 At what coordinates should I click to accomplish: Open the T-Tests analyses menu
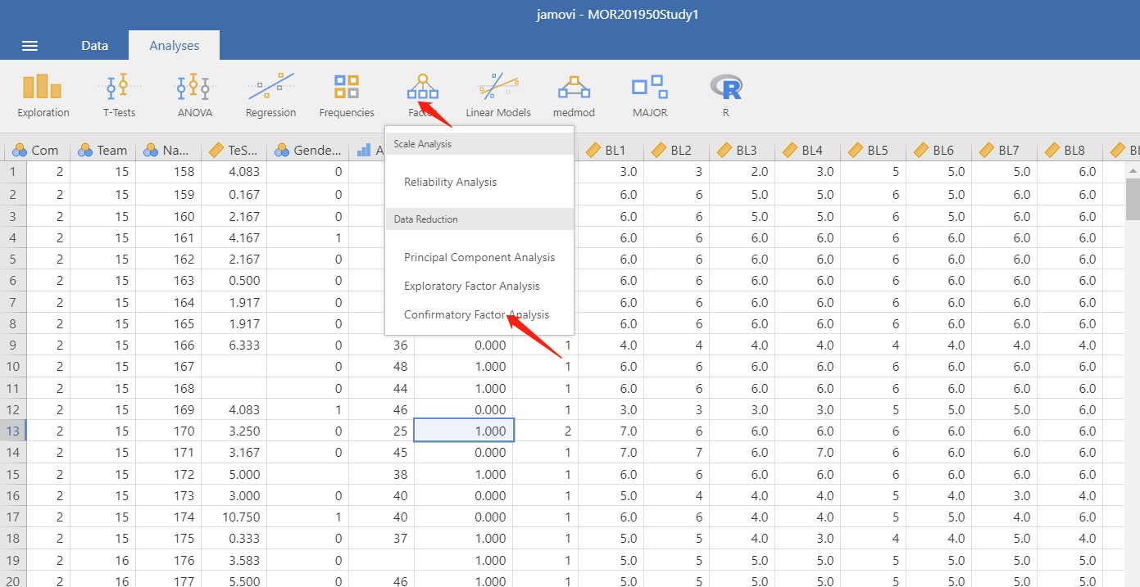(x=119, y=95)
